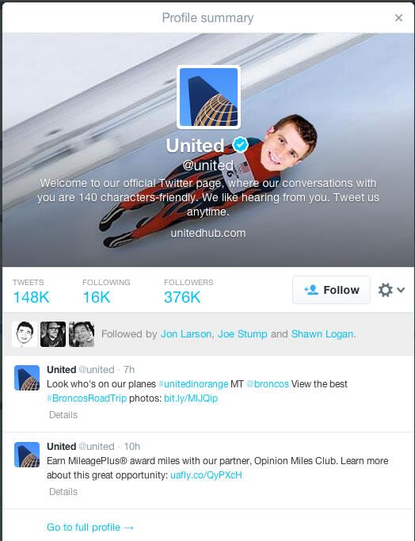This screenshot has height=541, width=415.
Task: Click the blue verified badge next to United
Action: point(241,145)
